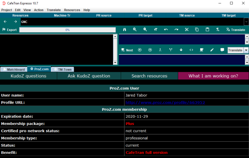The height and width of the screenshot is (158, 249).
Task: Click the Next segment button
Action: 127,50
